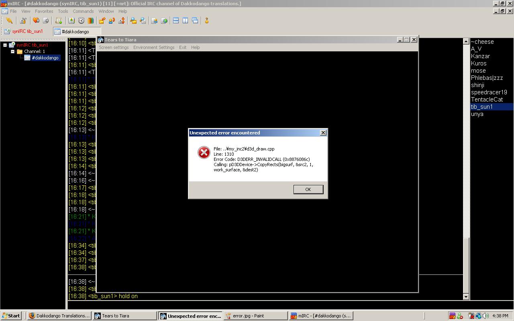Viewport: 514px width, 321px height.
Task: Open the Log Files toolbar icon
Action: click(x=143, y=20)
